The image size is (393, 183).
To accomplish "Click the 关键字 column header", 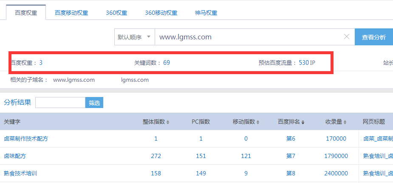I will pos(12,122).
